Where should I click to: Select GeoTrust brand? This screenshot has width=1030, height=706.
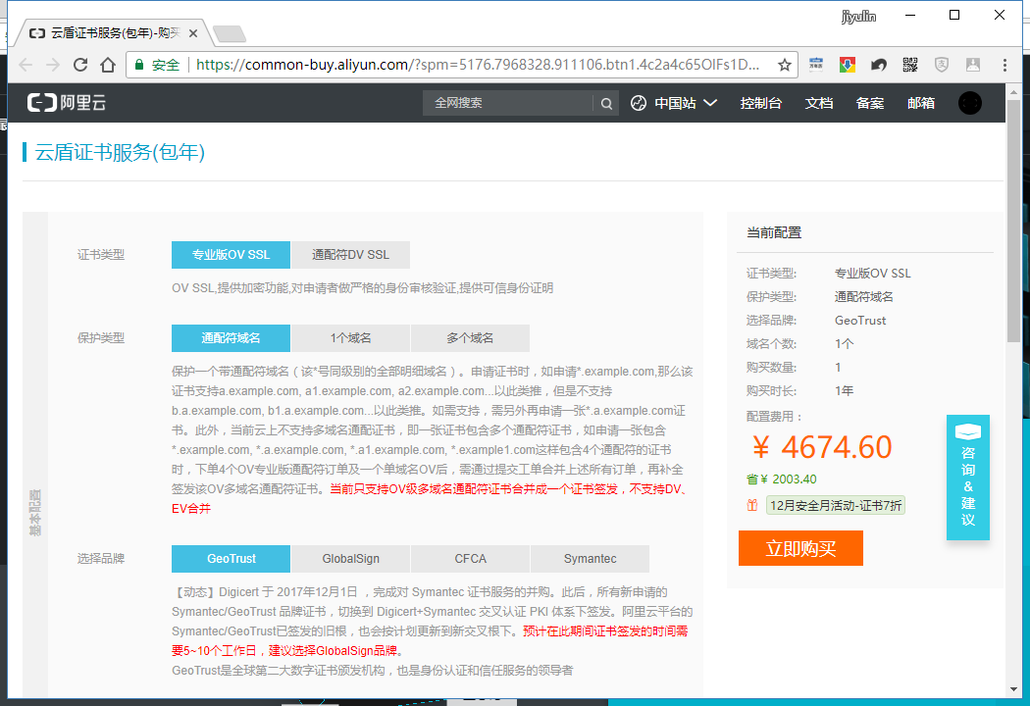point(231,559)
